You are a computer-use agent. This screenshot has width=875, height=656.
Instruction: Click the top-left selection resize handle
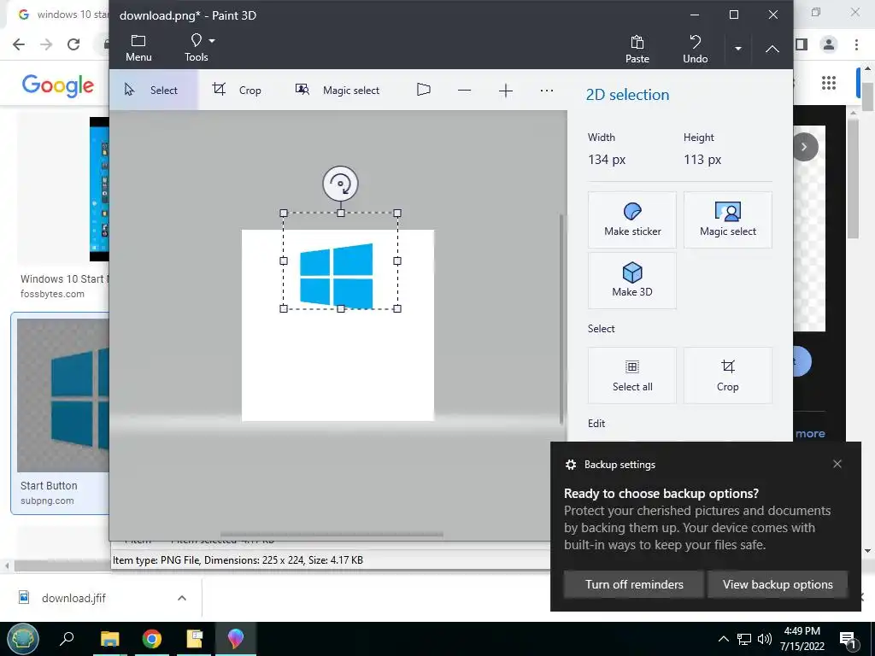point(284,213)
